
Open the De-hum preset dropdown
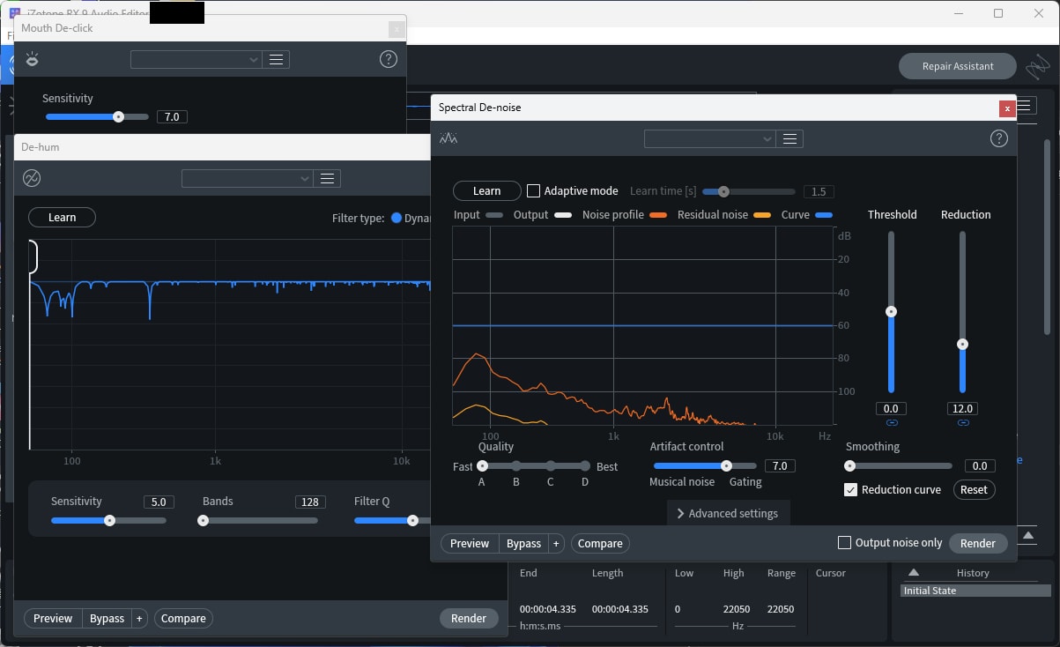pyautogui.click(x=247, y=178)
